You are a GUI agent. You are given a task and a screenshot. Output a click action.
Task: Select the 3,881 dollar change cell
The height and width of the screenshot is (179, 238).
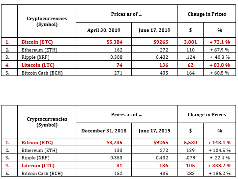click(190, 42)
